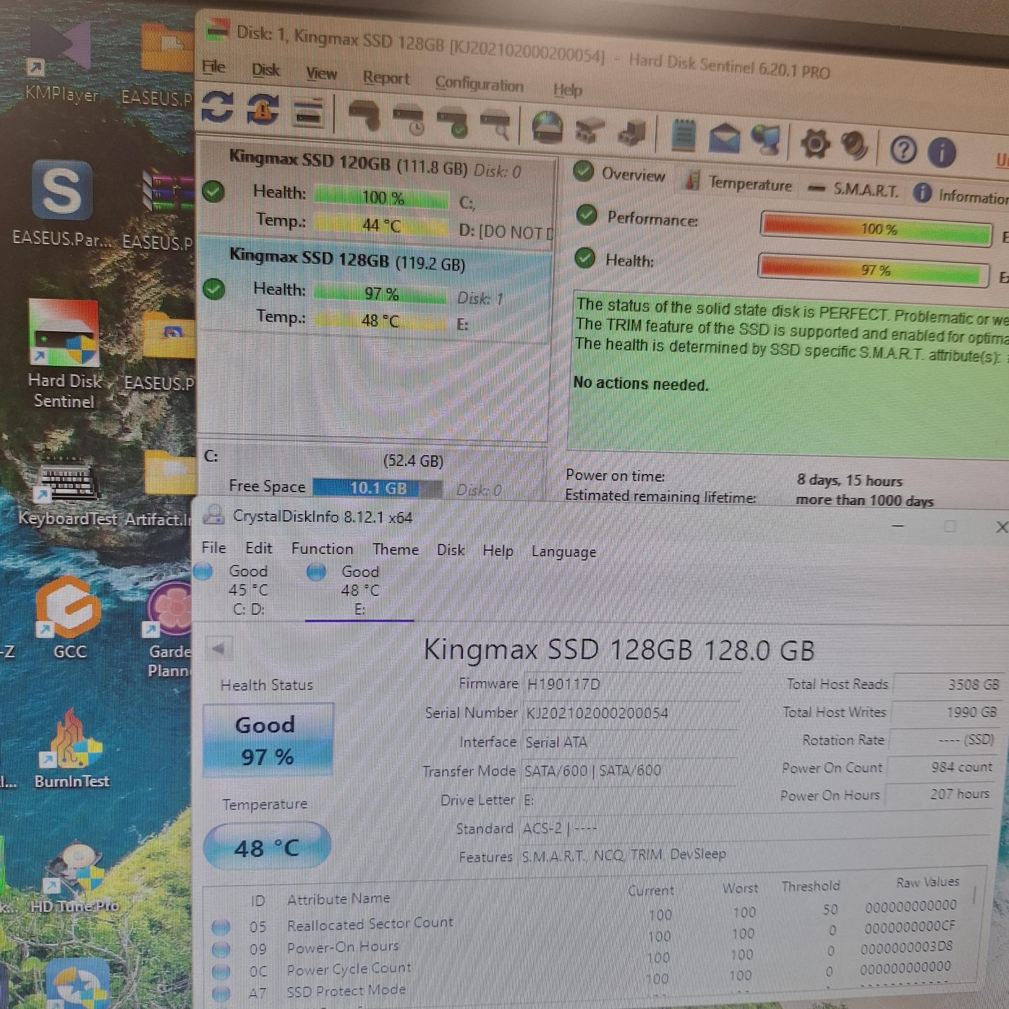Image resolution: width=1009 pixels, height=1009 pixels.
Task: Click the previous disk arrow in CrystalDiskInfo
Action: coord(219,648)
